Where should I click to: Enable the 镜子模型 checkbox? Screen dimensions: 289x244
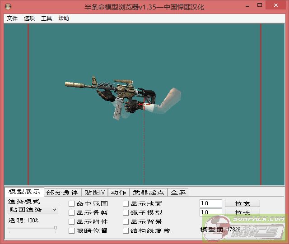click(126, 213)
